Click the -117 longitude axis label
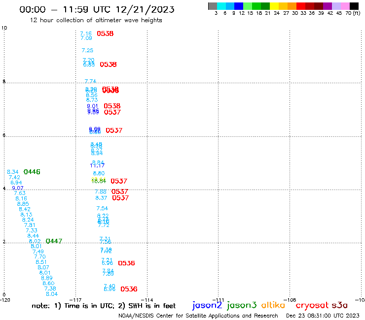This screenshot has height=320, width=365. click(x=75, y=300)
